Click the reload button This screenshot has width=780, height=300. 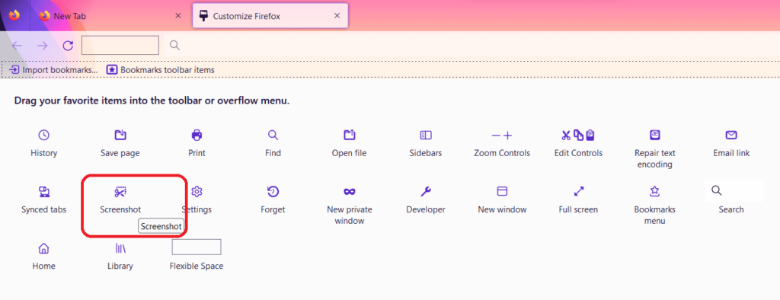point(68,46)
